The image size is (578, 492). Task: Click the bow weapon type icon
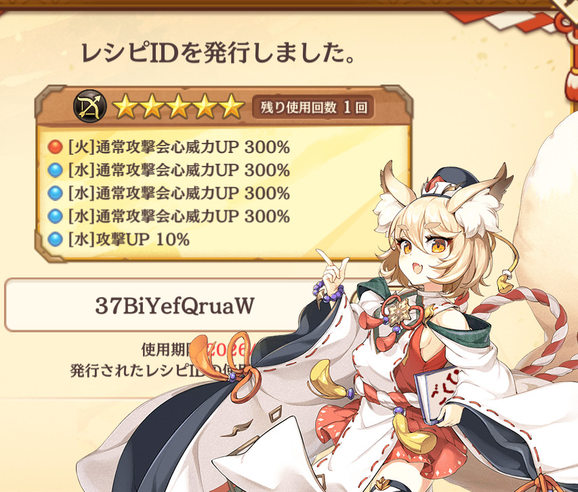90,107
